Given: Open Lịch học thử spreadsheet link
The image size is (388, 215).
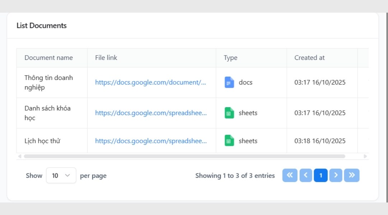Looking at the screenshot, I should pos(151,141).
